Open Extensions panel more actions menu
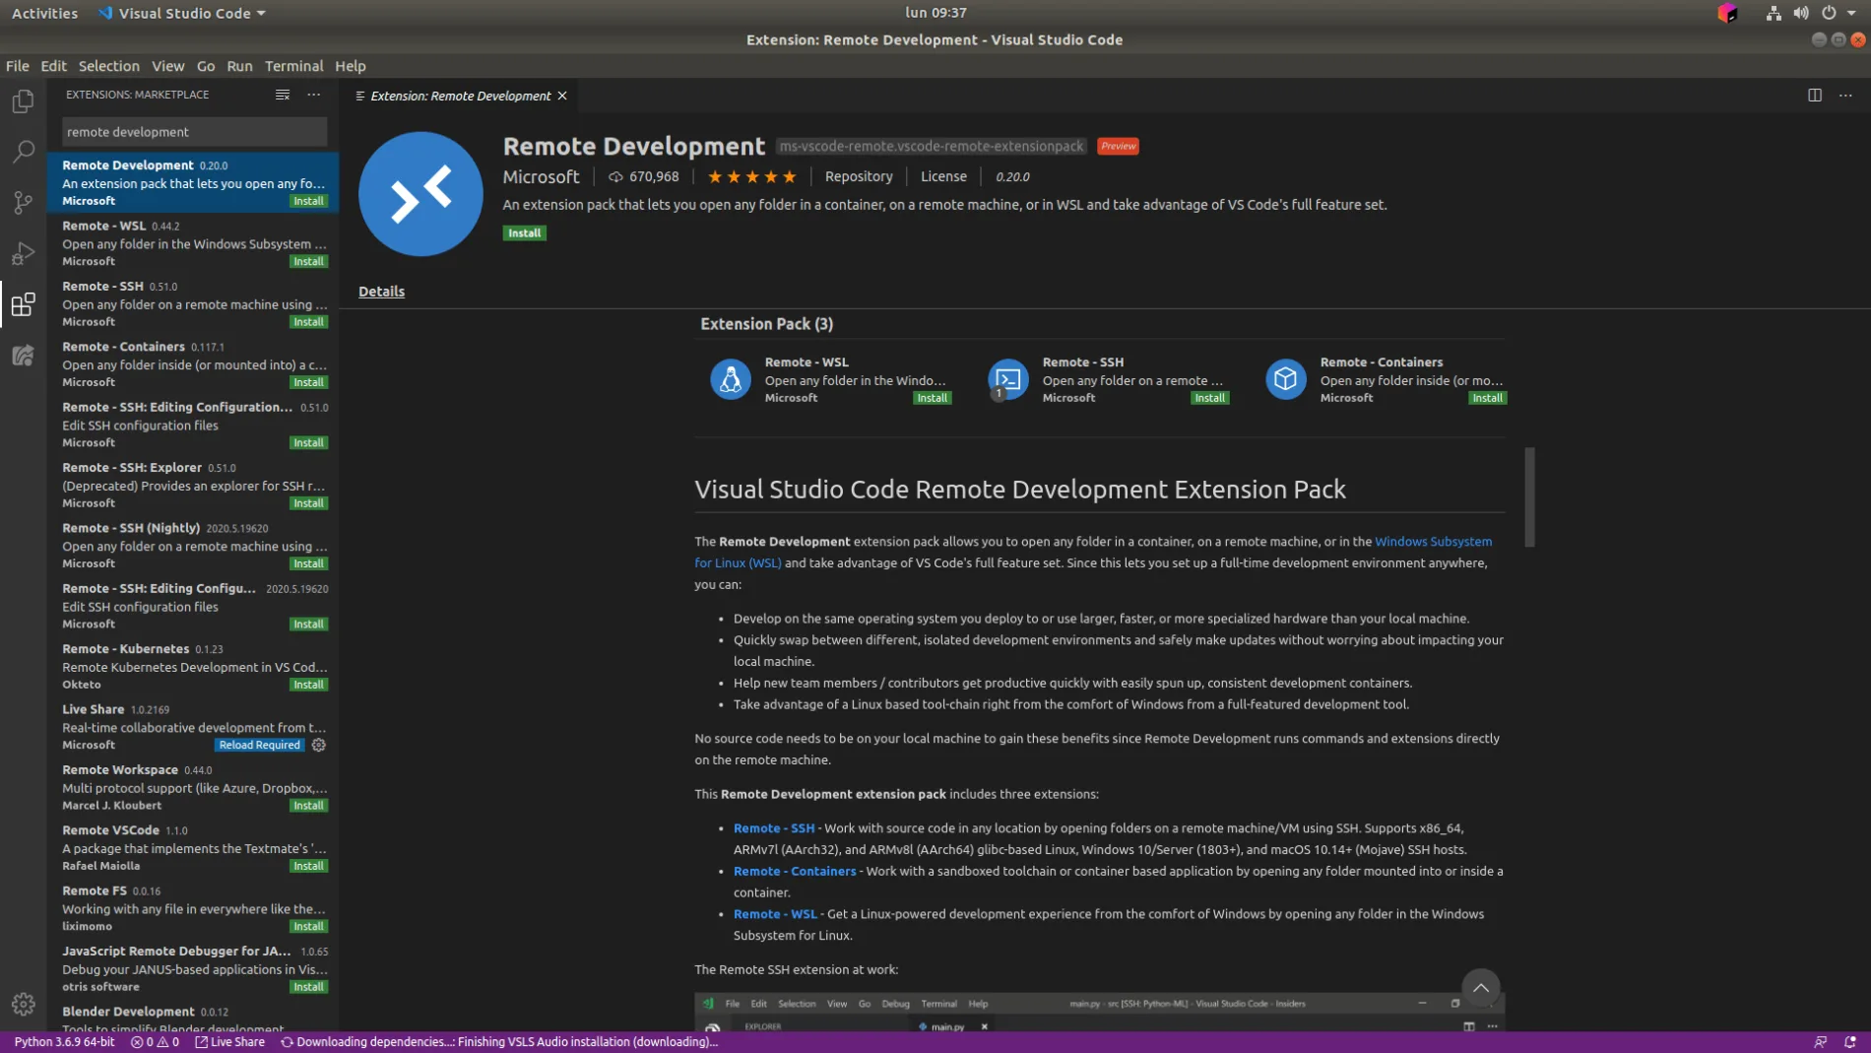Viewport: 1871px width, 1053px height. 314,95
